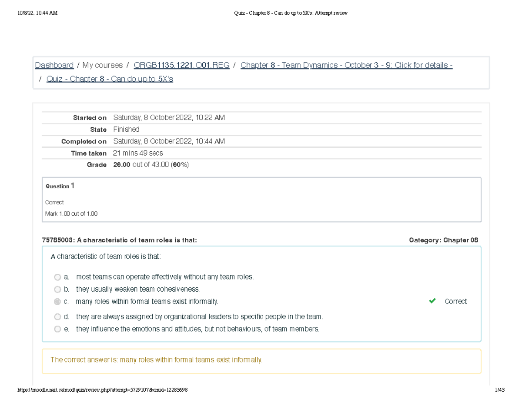
Task: Open the Quiz Chapter 8 breadcrumb link
Action: (x=110, y=79)
